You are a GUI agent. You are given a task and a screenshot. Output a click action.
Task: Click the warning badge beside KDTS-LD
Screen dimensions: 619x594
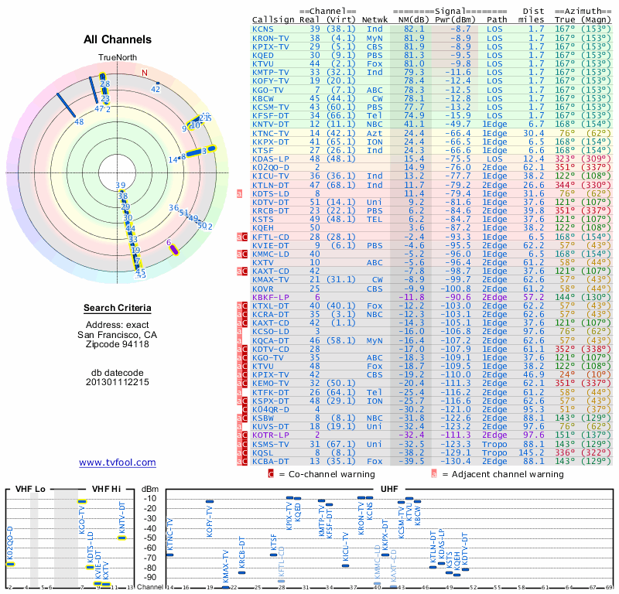click(x=239, y=193)
